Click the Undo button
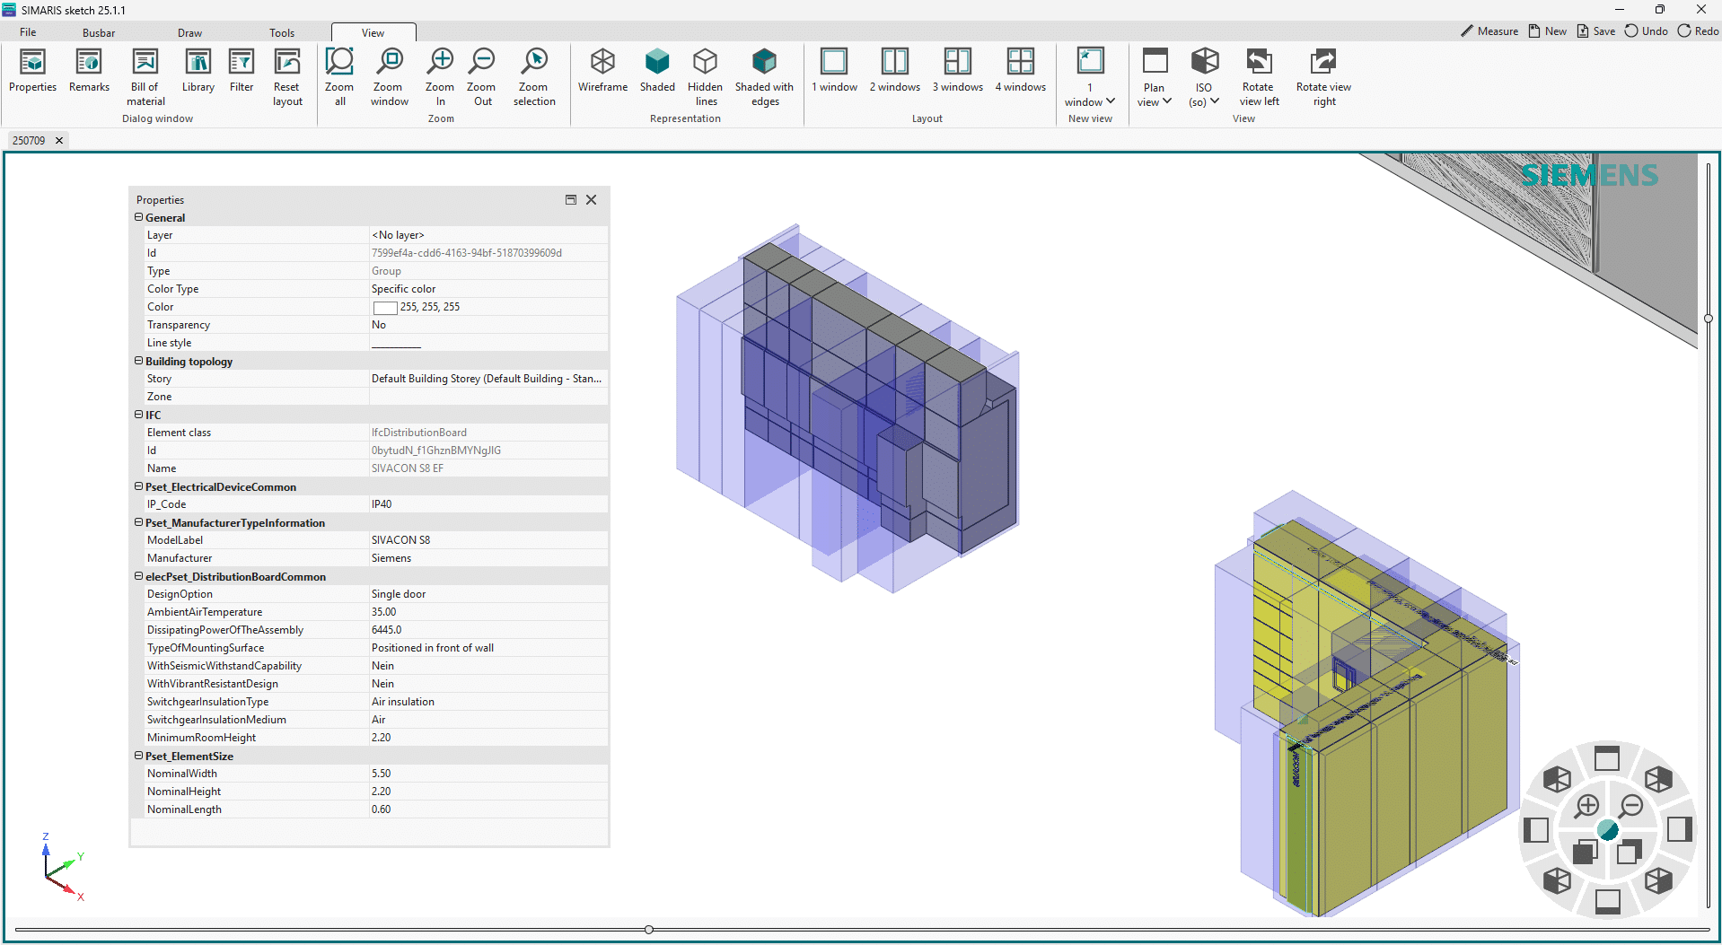 pos(1646,31)
